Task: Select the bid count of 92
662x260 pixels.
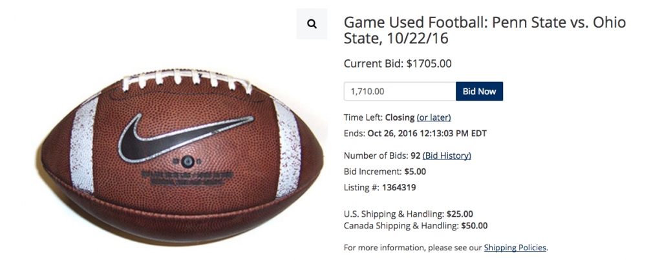Action: pyautogui.click(x=416, y=156)
